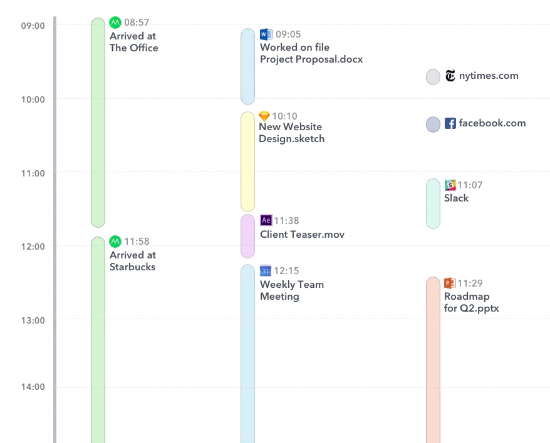Click the 11:00 hour label
The height and width of the screenshot is (443, 550).
point(33,173)
